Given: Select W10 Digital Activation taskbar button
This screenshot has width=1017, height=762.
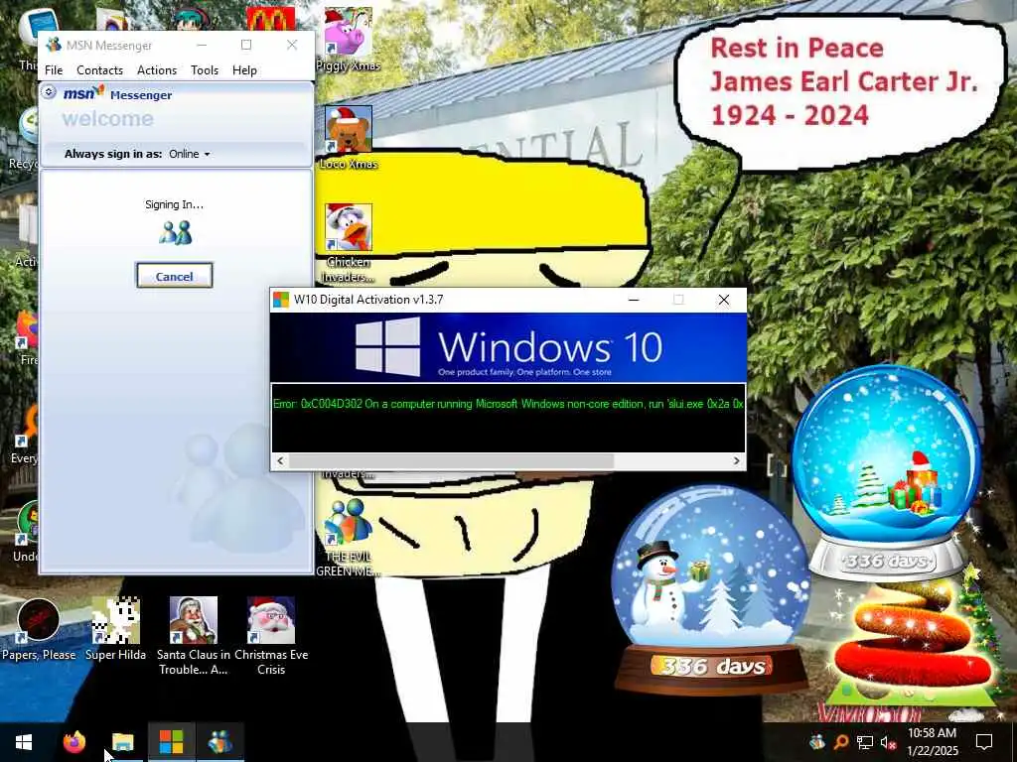Looking at the screenshot, I should [x=171, y=742].
